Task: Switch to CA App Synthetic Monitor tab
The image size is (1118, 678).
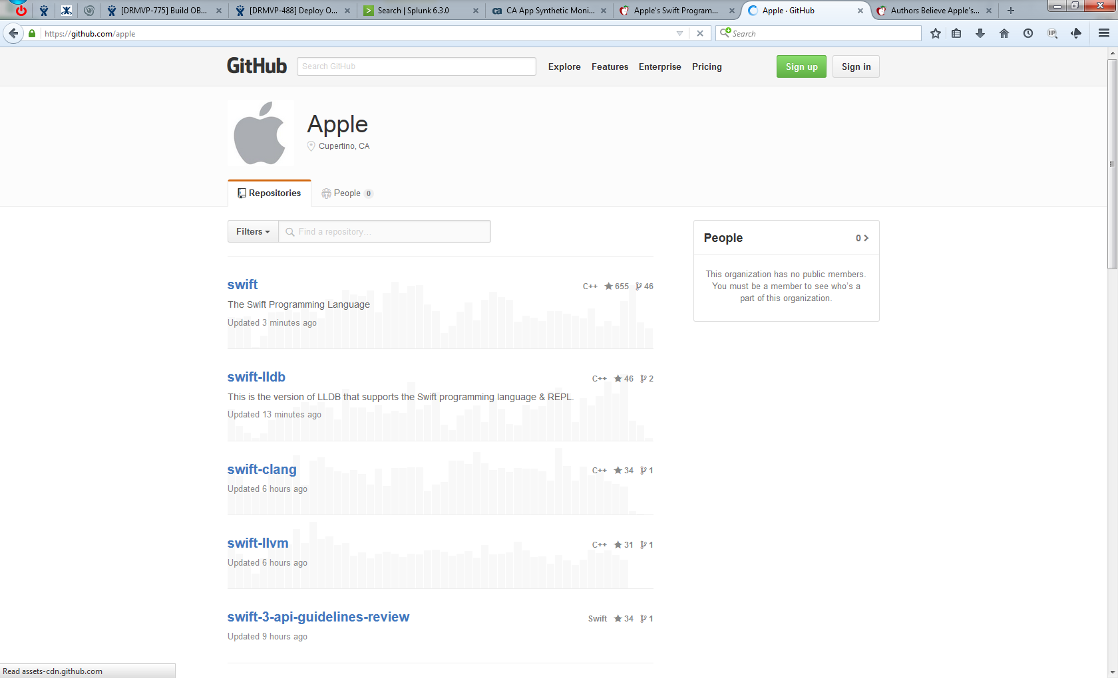Action: tap(550, 11)
